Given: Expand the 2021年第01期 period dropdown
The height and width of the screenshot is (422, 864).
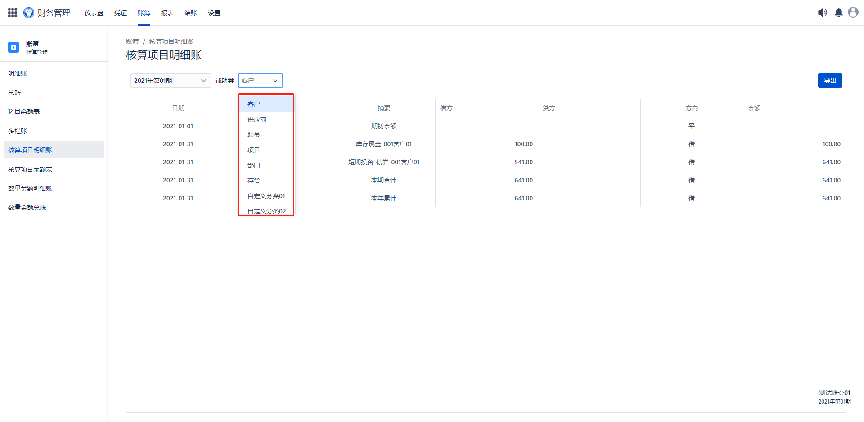Looking at the screenshot, I should point(171,81).
